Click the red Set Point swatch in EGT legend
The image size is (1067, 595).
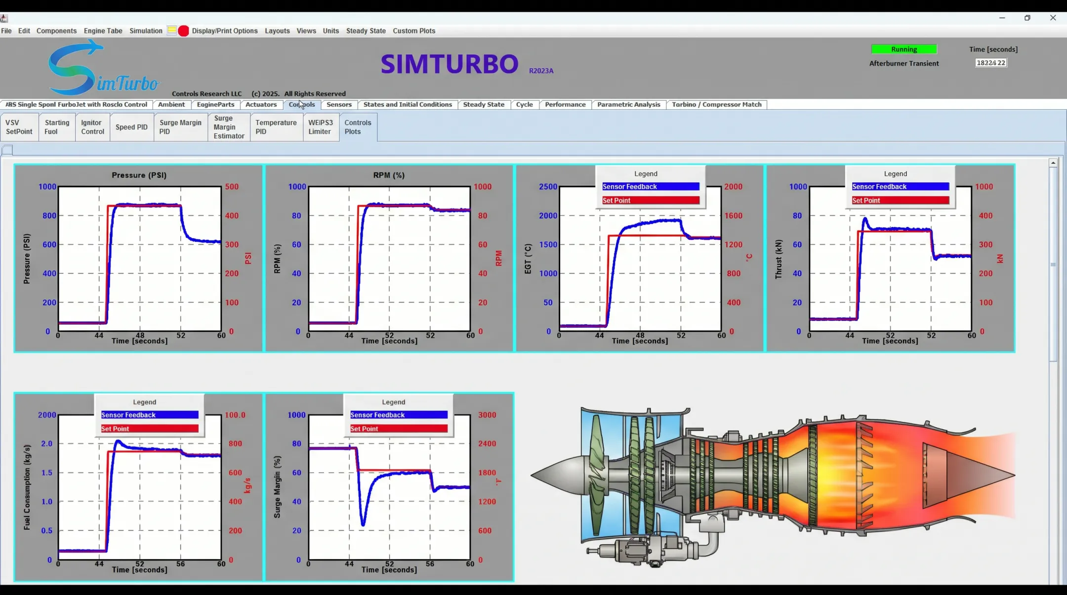[x=651, y=200]
